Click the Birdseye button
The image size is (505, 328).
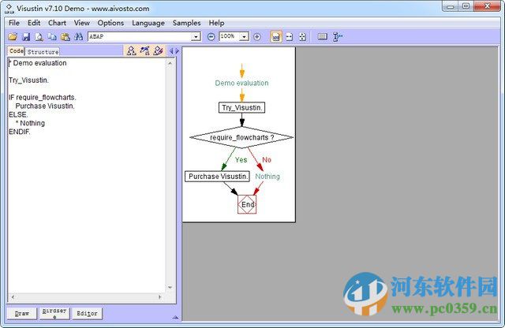click(x=54, y=313)
